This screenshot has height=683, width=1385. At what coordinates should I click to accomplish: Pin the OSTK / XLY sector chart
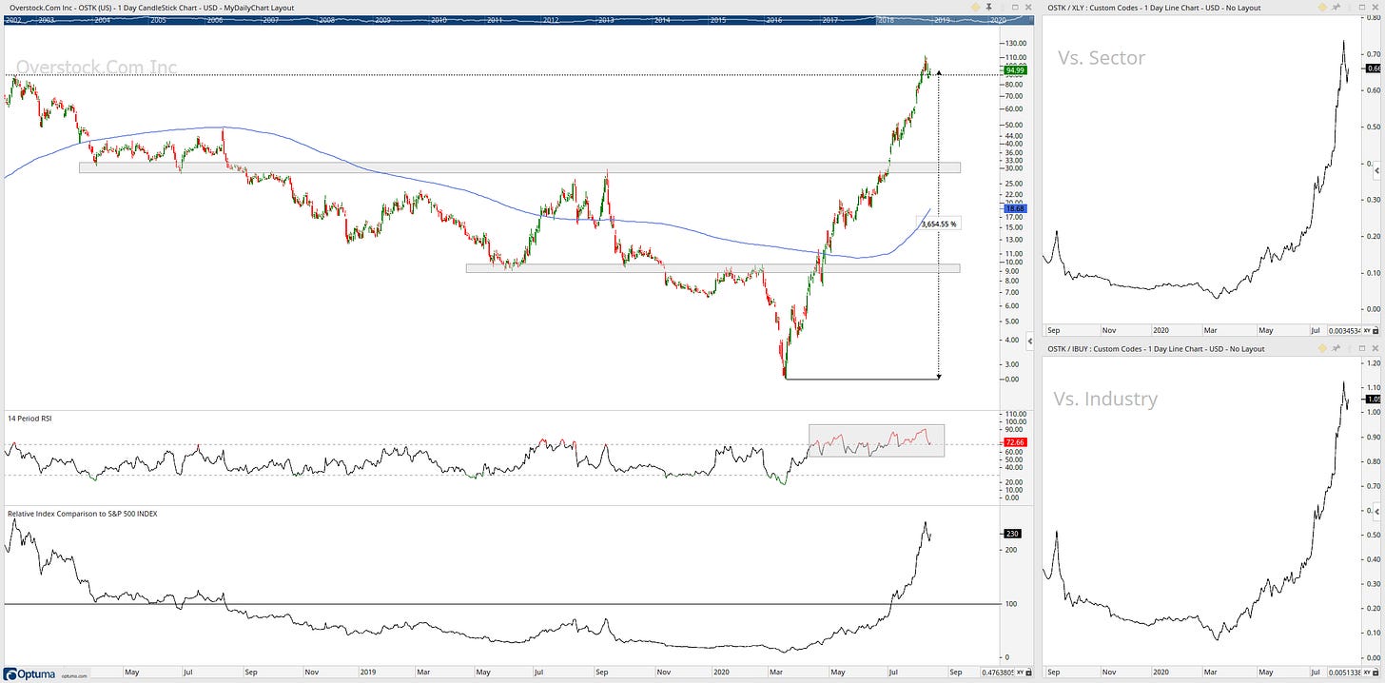click(1336, 7)
